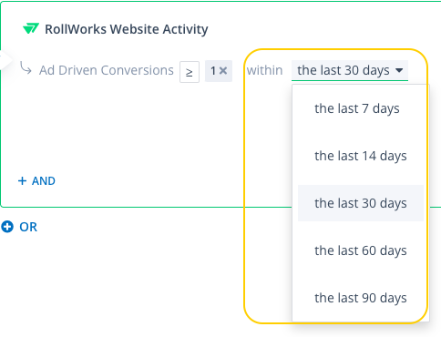Toggle the dropdown caret next to 30 days
Viewport: 441px width, 337px height.
(399, 70)
